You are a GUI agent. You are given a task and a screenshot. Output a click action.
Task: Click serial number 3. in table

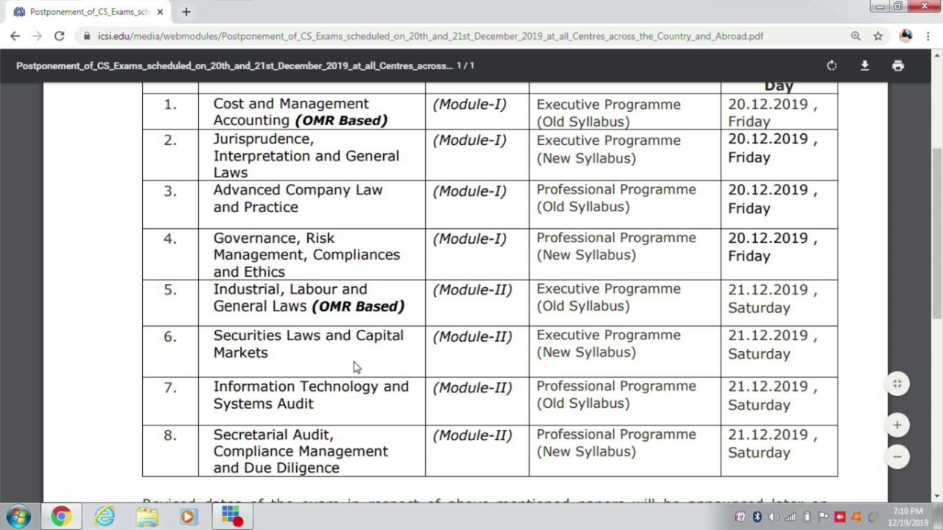click(170, 191)
